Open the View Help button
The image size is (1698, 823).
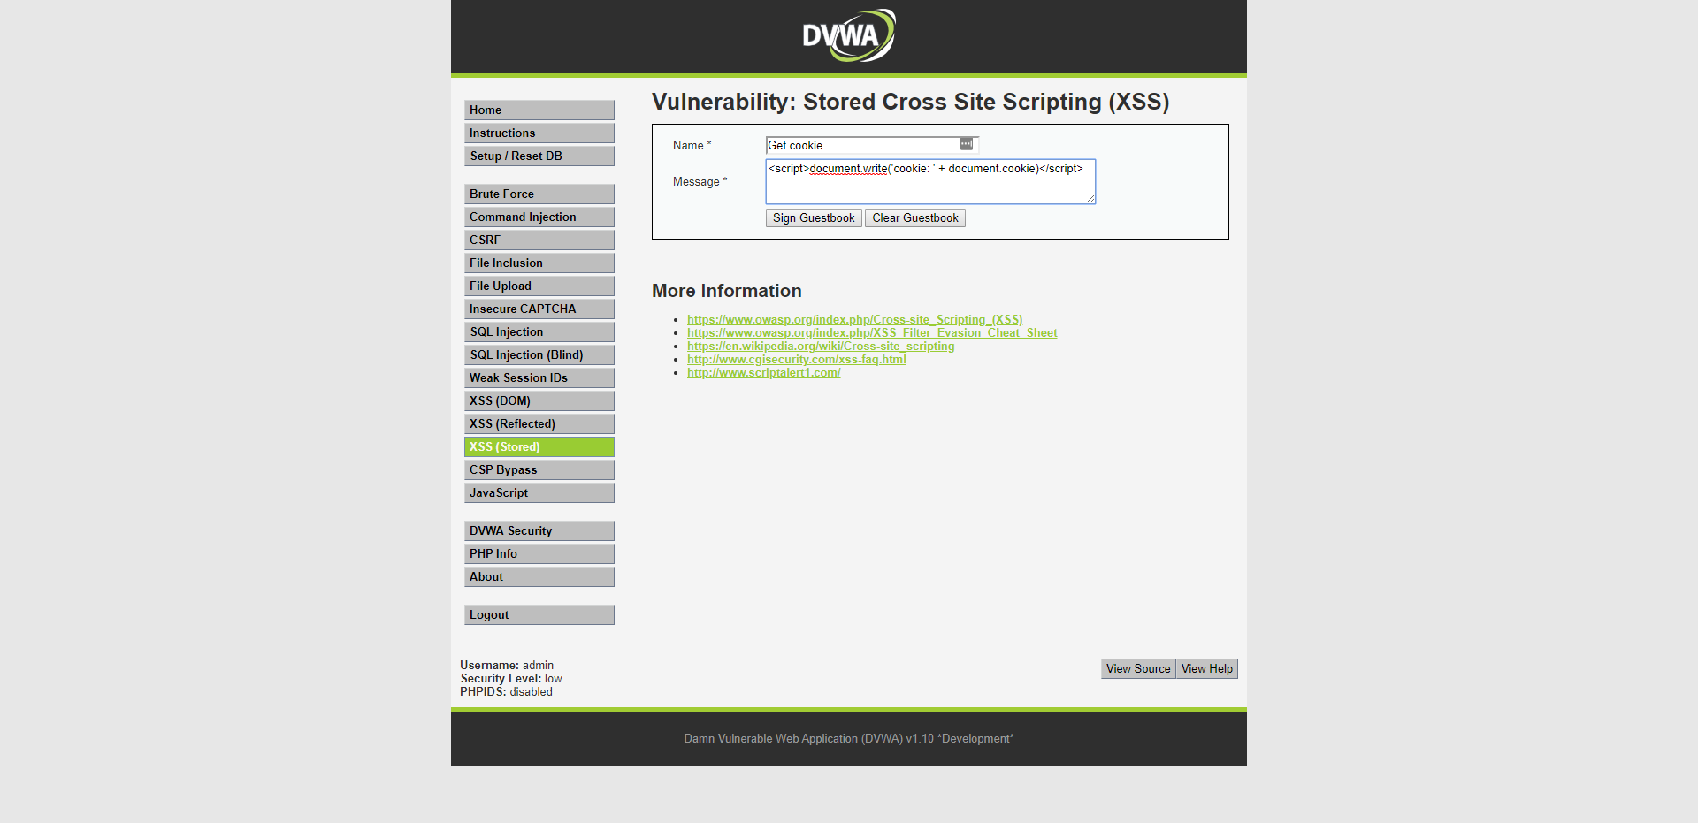pos(1206,669)
